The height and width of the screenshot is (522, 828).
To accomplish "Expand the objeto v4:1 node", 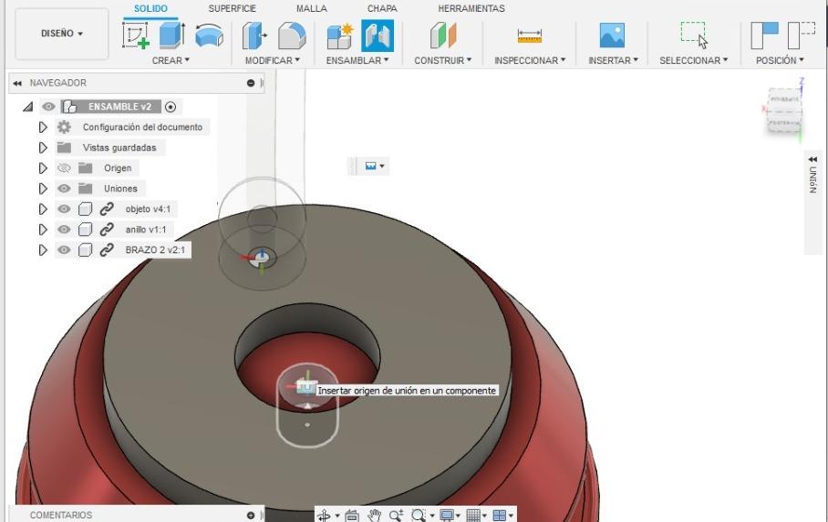I will pos(43,209).
